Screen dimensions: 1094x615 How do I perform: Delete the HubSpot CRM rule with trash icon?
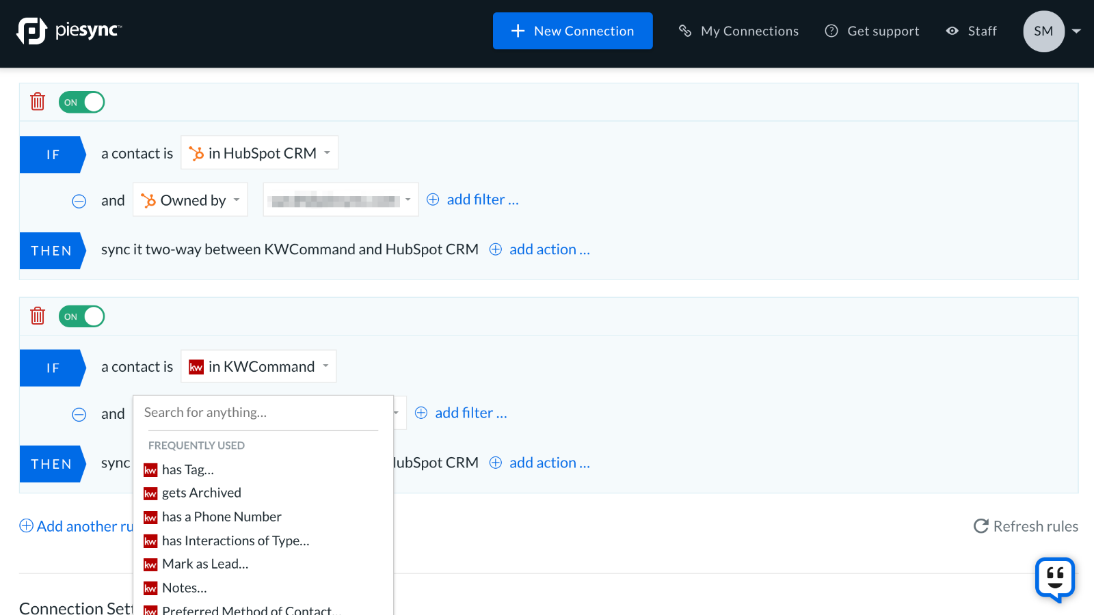[38, 102]
